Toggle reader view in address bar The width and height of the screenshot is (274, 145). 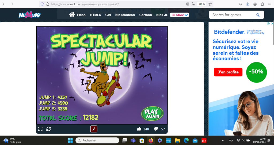(x=188, y=4)
